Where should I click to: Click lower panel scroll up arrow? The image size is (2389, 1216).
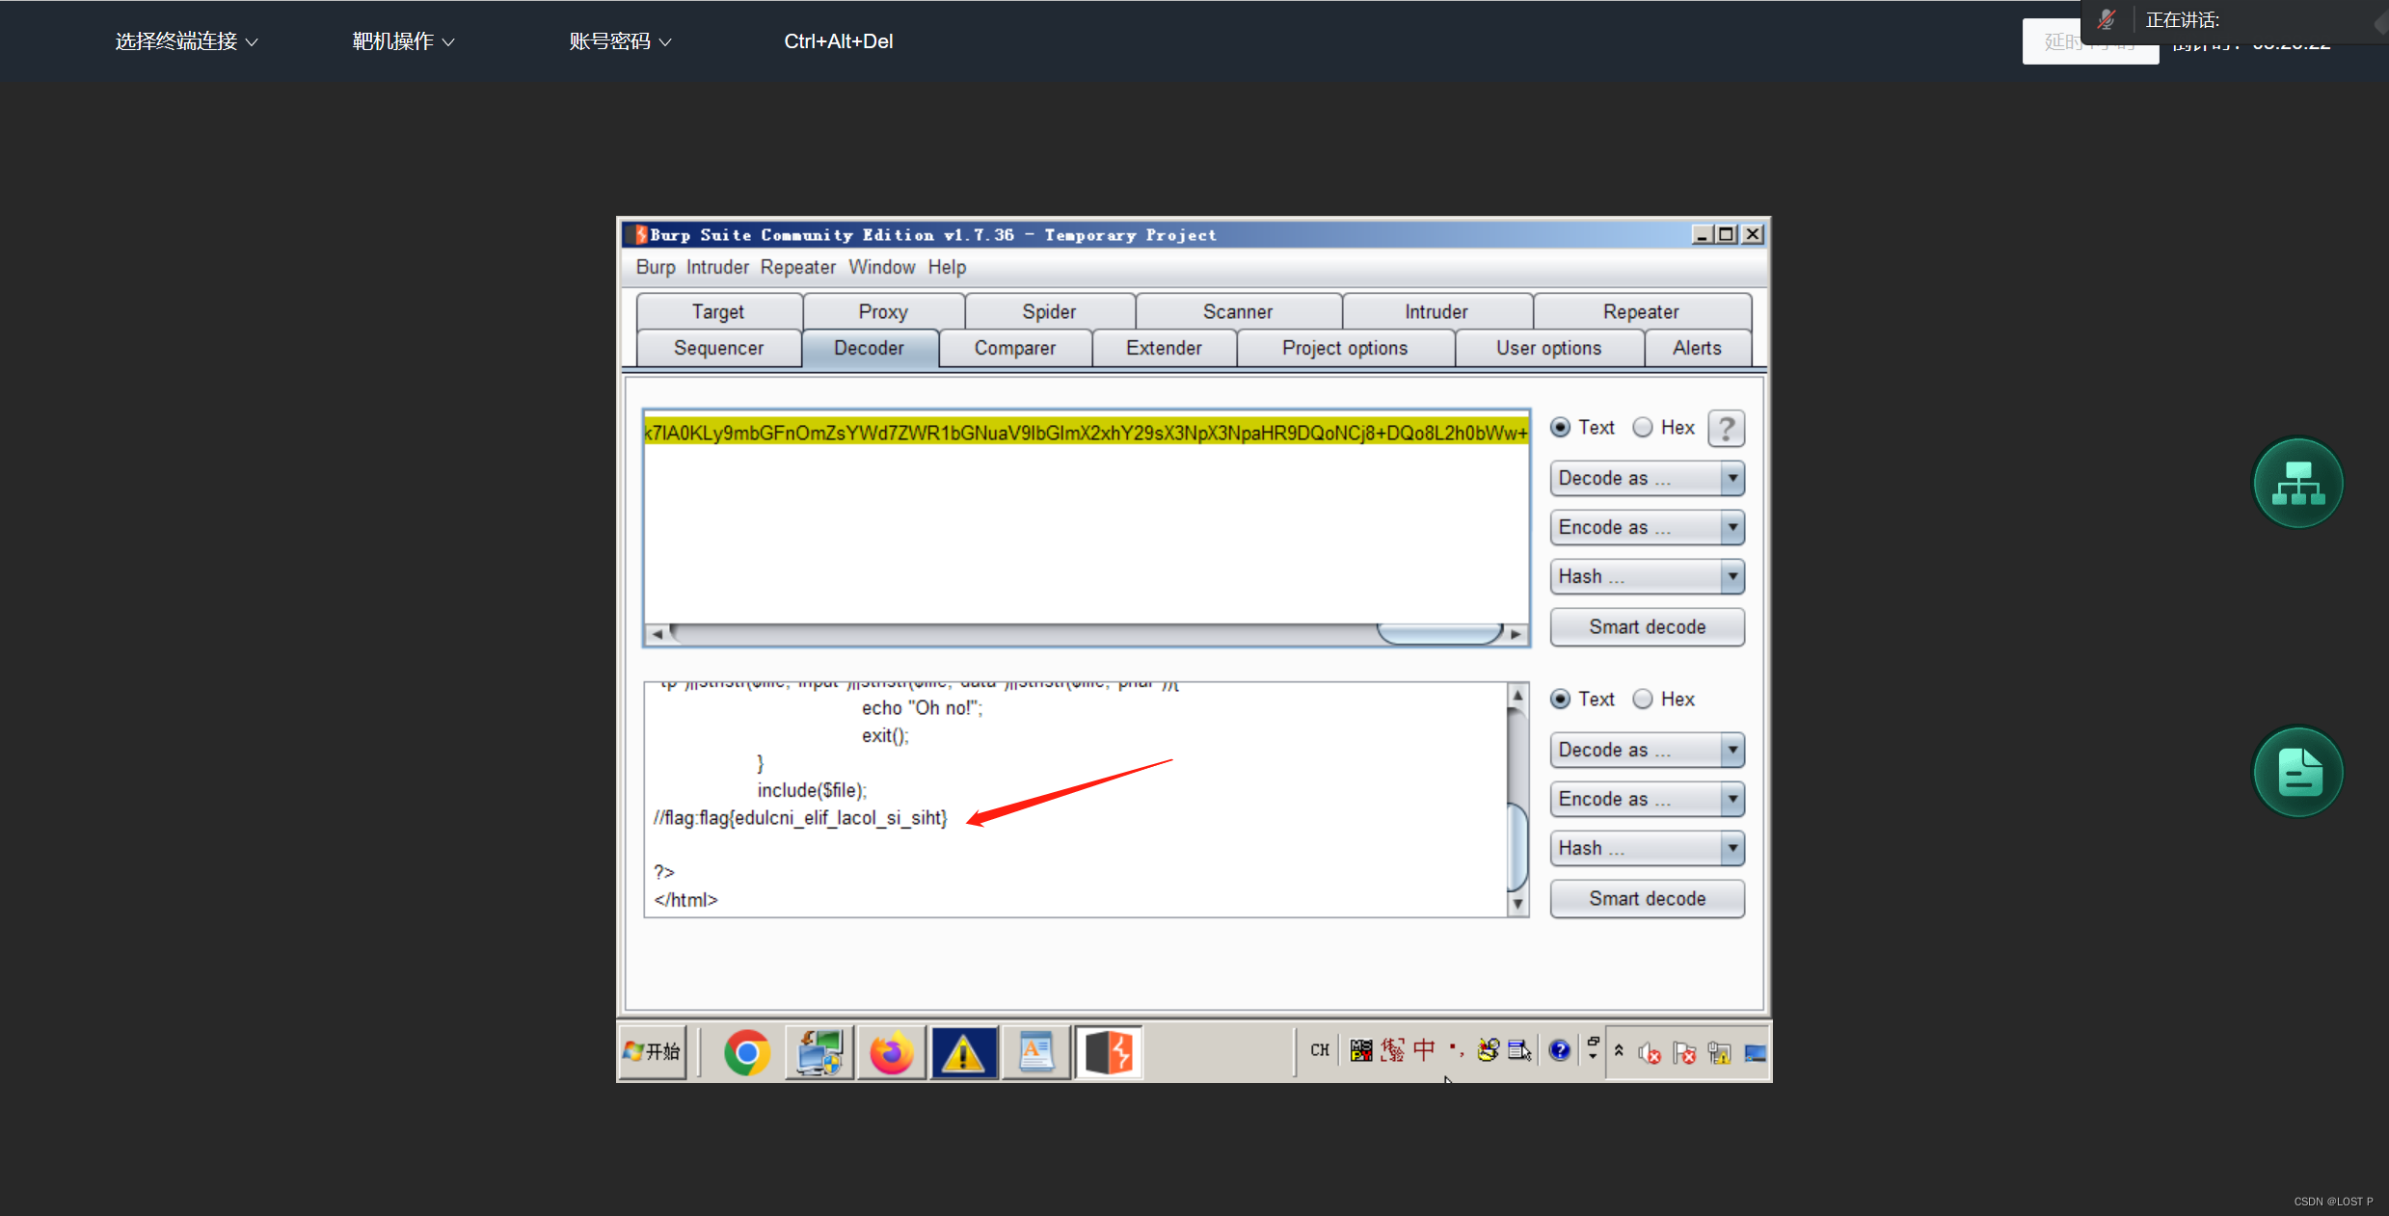tap(1517, 695)
